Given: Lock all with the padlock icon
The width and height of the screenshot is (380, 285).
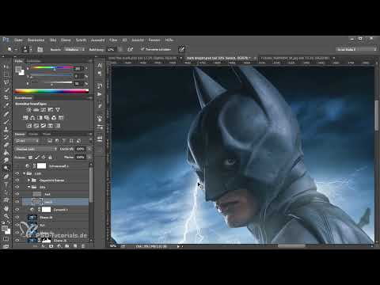Looking at the screenshot, I should pos(50,158).
